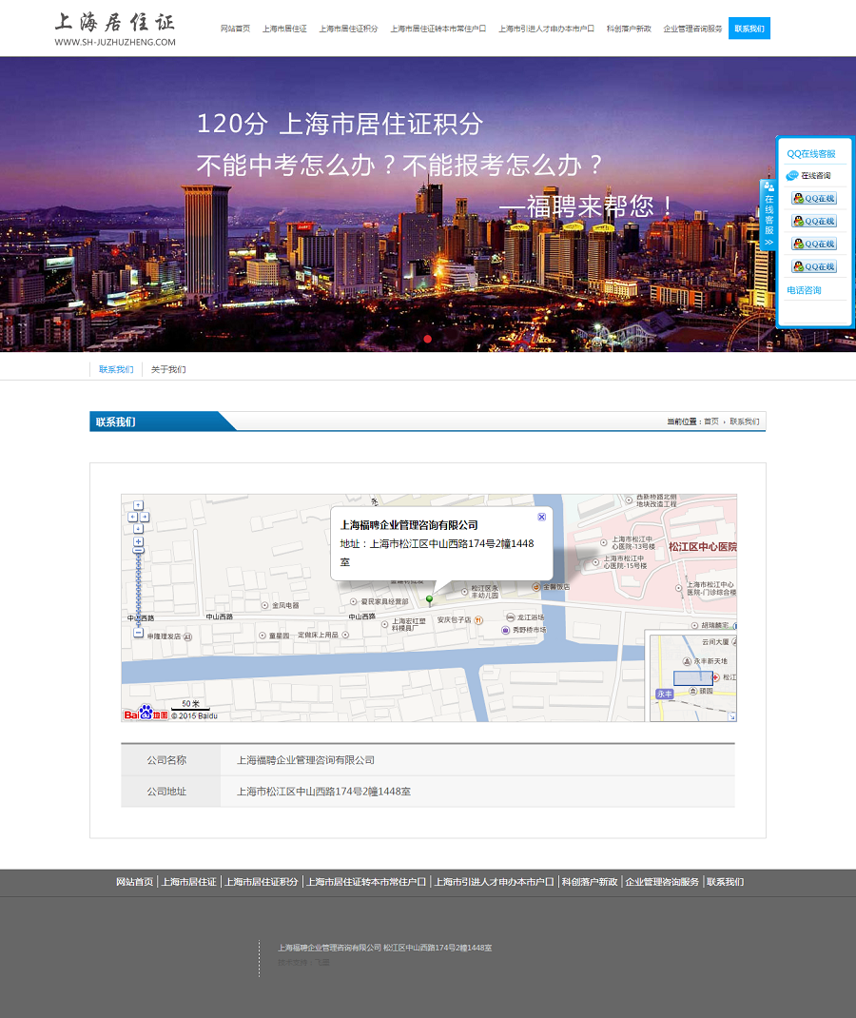Click the first QQ在线 chat button
Image resolution: width=856 pixels, height=1018 pixels.
click(814, 199)
